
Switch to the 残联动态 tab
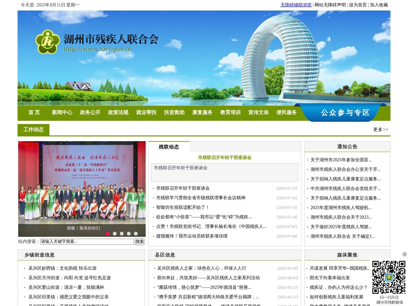(x=168, y=147)
